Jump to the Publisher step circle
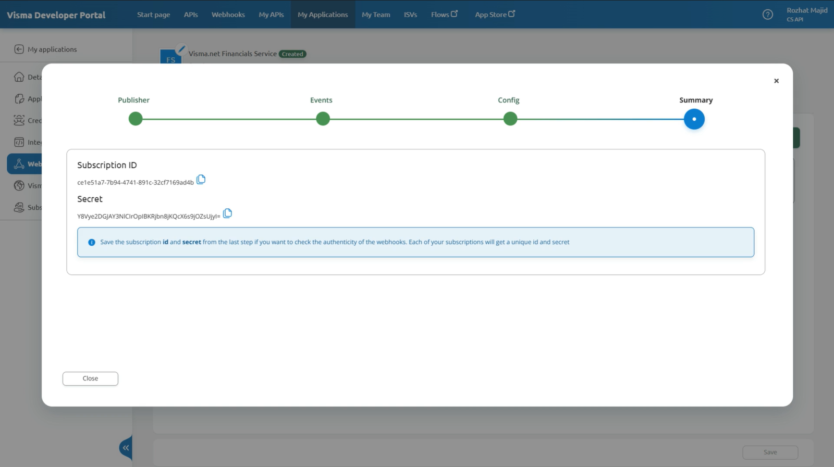Screen dimensions: 834x467 pyautogui.click(x=136, y=119)
